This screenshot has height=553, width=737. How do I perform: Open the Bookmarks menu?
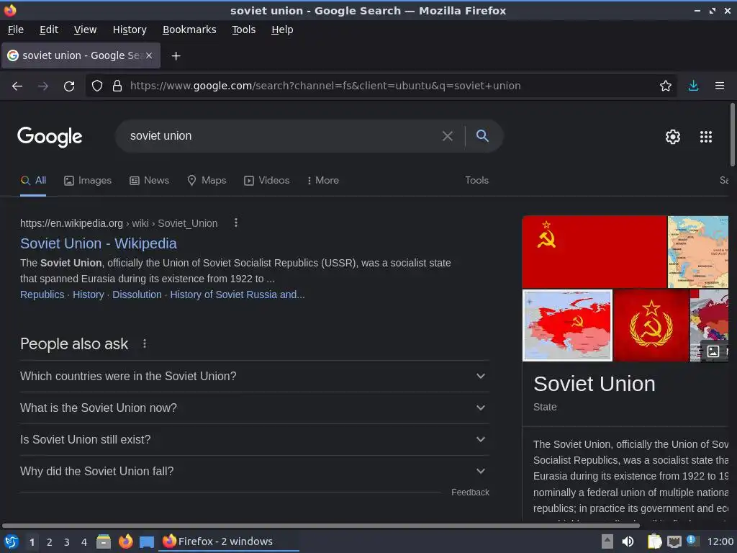pyautogui.click(x=189, y=30)
